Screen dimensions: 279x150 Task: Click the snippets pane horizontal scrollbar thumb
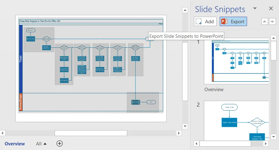click(x=225, y=143)
